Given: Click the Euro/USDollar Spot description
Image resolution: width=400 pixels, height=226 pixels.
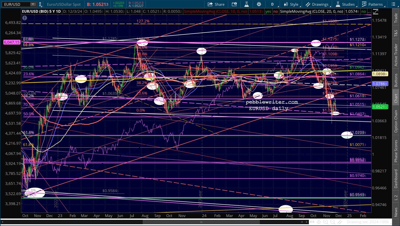Looking at the screenshot, I should pyautogui.click(x=64, y=4).
